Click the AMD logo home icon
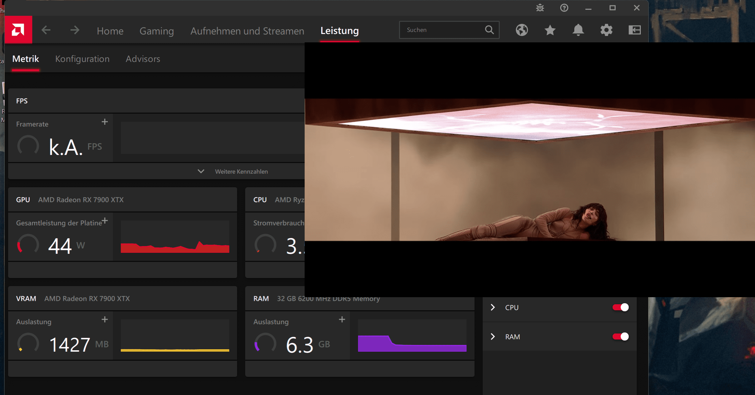The width and height of the screenshot is (755, 395). 18,30
